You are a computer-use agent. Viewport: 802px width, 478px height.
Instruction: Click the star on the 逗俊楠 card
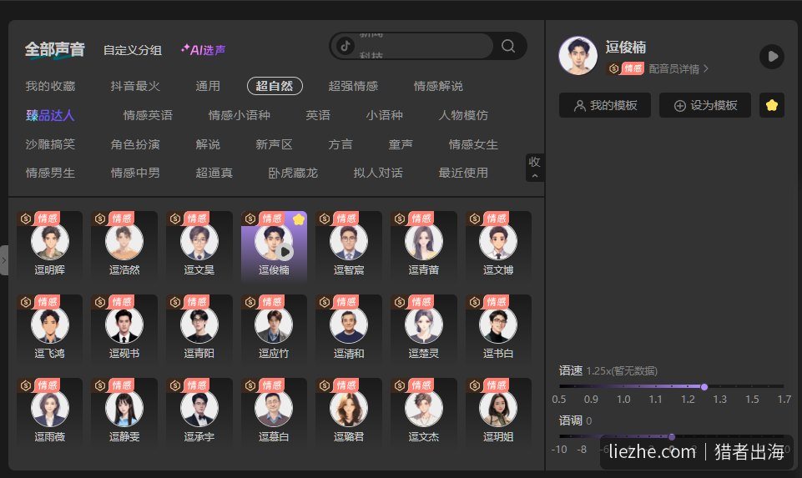coord(299,219)
